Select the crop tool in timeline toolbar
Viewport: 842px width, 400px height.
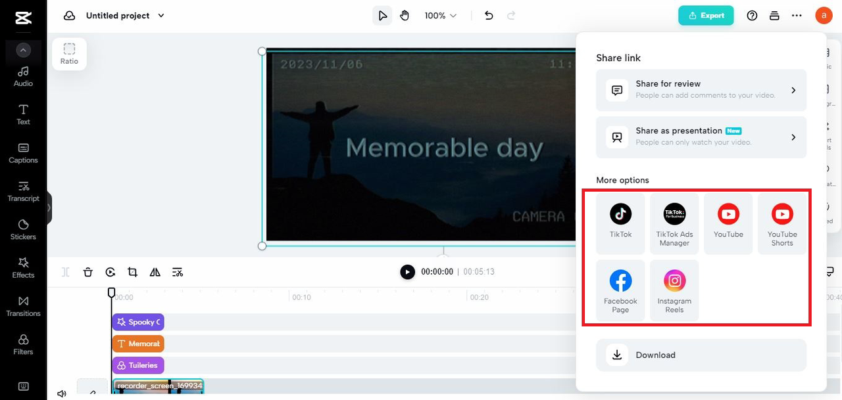(132, 272)
